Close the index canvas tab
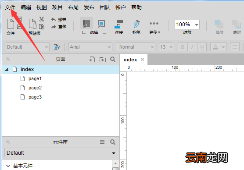 [x=142, y=59]
